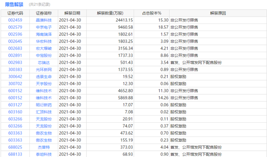Click stock code 300642
Screen dimensions: 267x157
click(x=15, y=77)
